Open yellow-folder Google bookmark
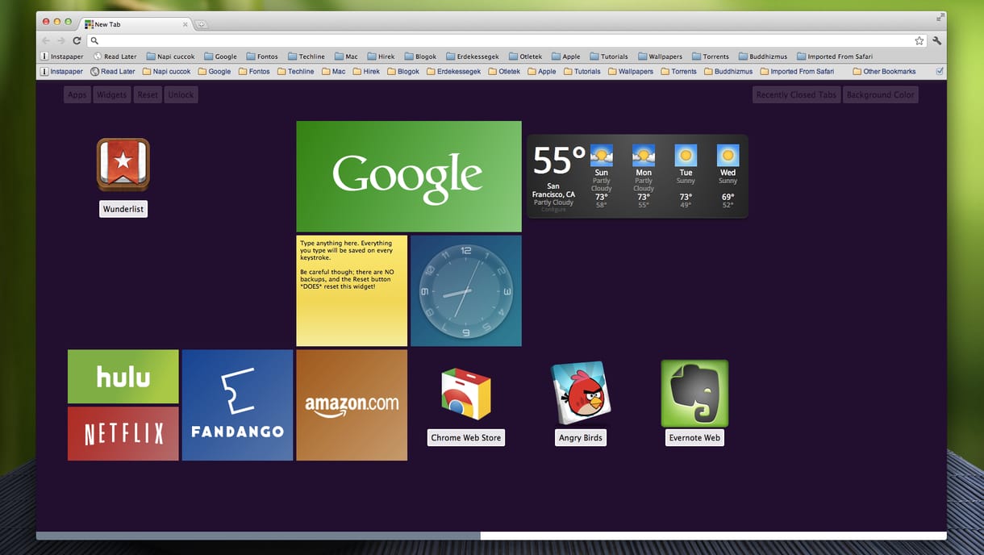 pyautogui.click(x=214, y=71)
